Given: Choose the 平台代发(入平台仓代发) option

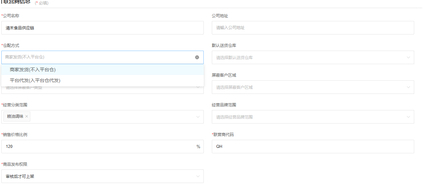Looking at the screenshot, I should tap(103, 80).
